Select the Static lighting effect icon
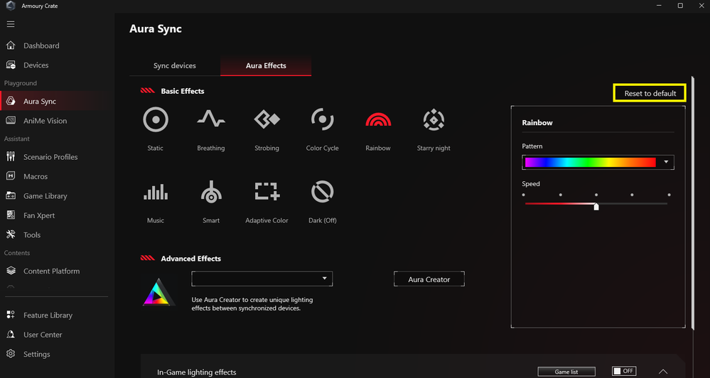Viewport: 710px width, 378px height. click(x=156, y=119)
